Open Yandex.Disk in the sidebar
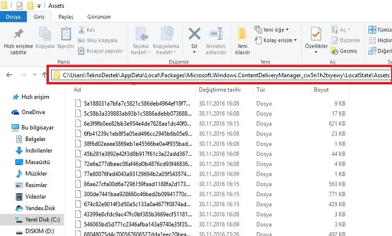The height and width of the screenshot is (236, 392). point(35,208)
